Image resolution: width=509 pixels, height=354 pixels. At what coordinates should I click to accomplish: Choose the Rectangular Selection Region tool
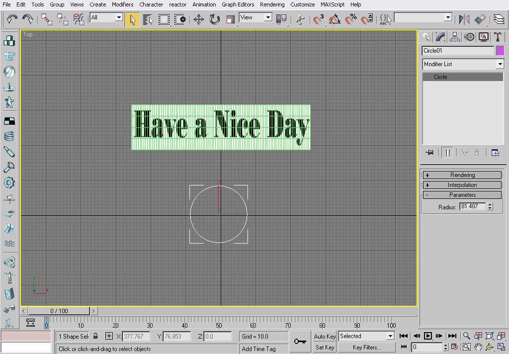(x=164, y=19)
